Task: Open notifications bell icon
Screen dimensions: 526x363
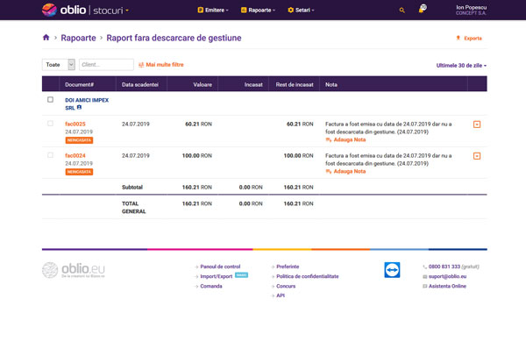Action: click(422, 9)
